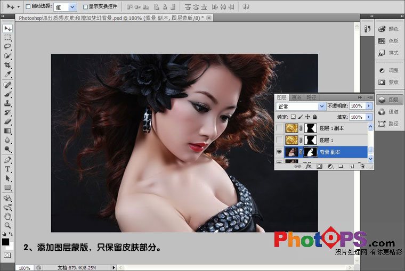Open the Layers panel options menu
Screen dimensions: 405x271
coord(370,97)
